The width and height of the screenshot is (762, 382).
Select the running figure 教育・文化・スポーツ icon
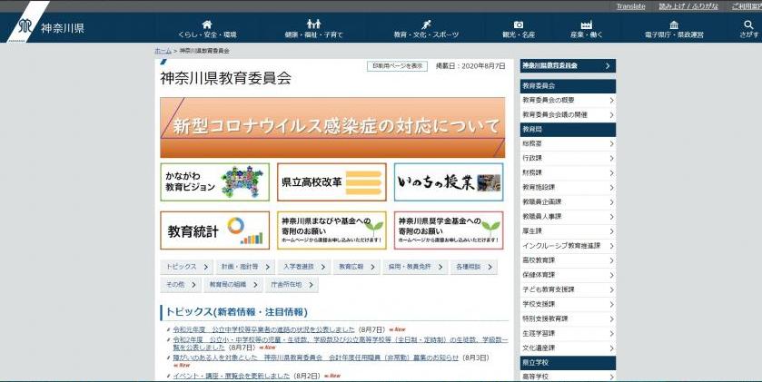point(426,24)
